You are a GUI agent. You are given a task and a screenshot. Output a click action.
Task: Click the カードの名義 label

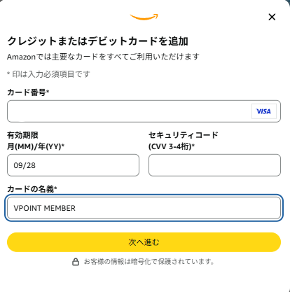point(32,189)
